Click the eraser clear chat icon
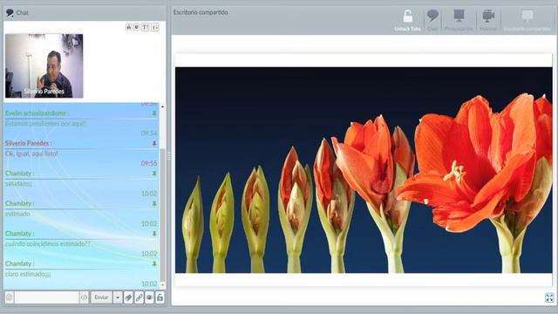This screenshot has height=314, width=558. (x=128, y=297)
